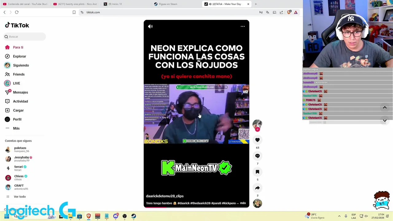Open Brave Shields lion icon
This screenshot has width=393, height=221.
tap(289, 12)
